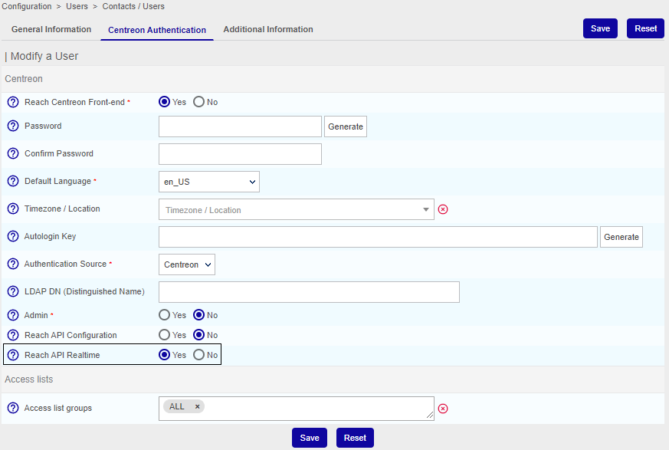
Task: Focus the Autologin Key text field
Action: 378,237
